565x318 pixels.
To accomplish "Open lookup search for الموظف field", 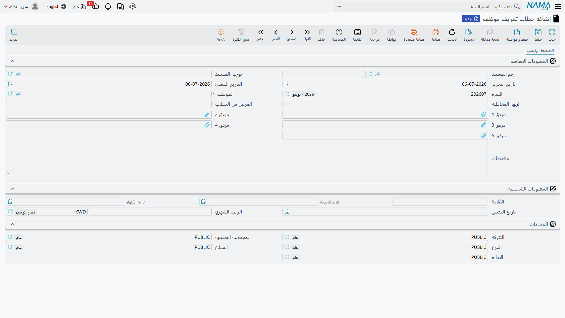I will pyautogui.click(x=10, y=94).
